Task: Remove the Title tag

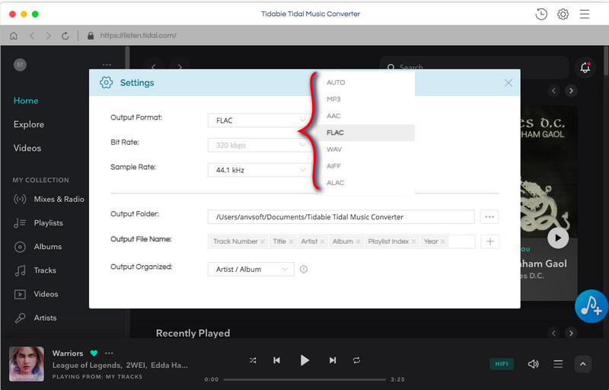Action: tap(291, 241)
